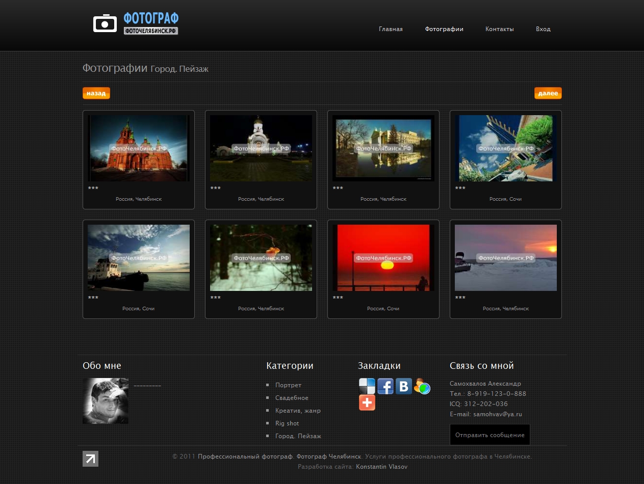Open the ship at sea dusk thumbnail

(139, 258)
